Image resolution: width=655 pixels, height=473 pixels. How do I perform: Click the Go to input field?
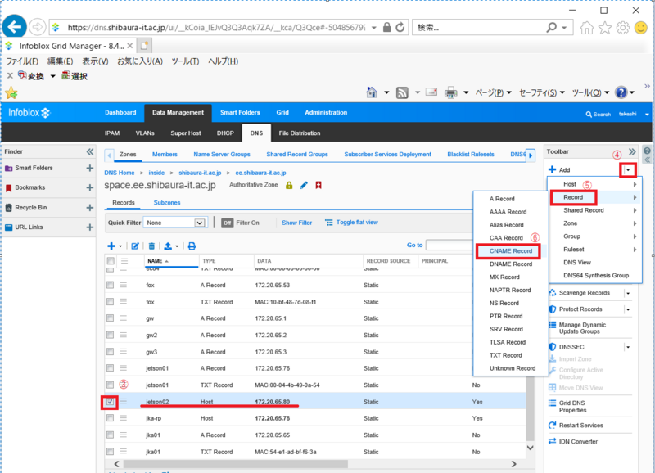[449, 245]
